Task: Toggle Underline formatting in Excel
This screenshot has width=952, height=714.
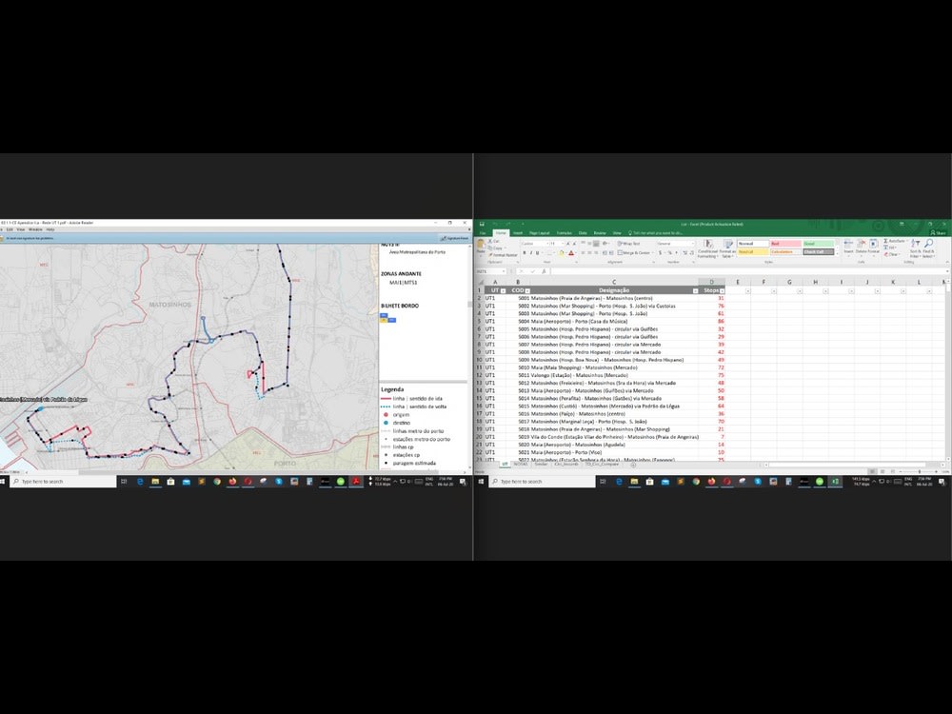Action: click(537, 252)
